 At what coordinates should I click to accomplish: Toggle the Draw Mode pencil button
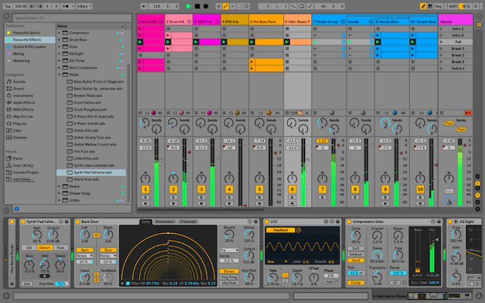423,6
